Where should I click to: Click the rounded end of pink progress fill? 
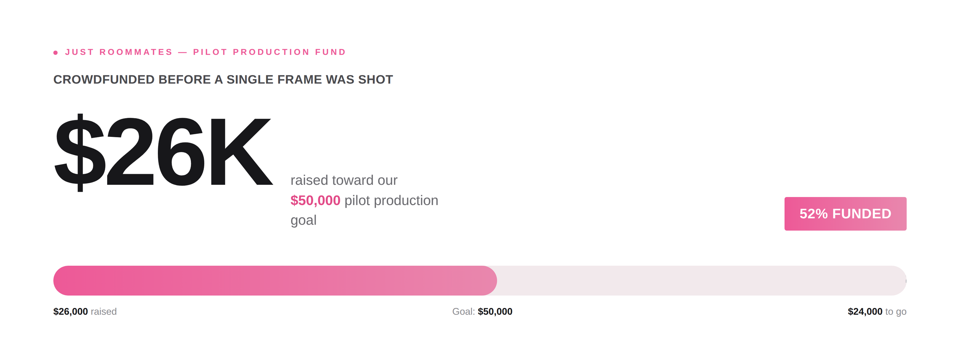[x=490, y=281]
